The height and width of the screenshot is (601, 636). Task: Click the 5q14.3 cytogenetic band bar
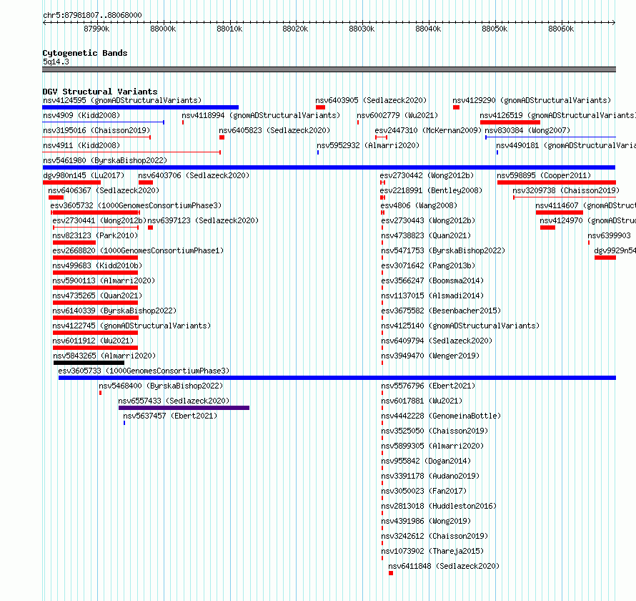[x=329, y=69]
